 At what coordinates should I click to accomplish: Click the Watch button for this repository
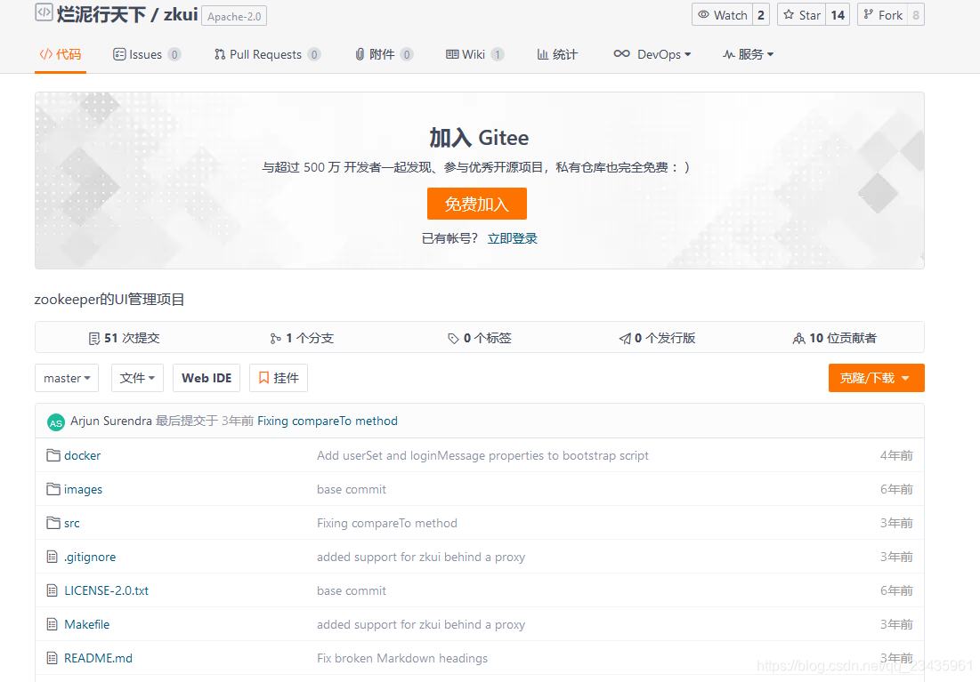(722, 15)
